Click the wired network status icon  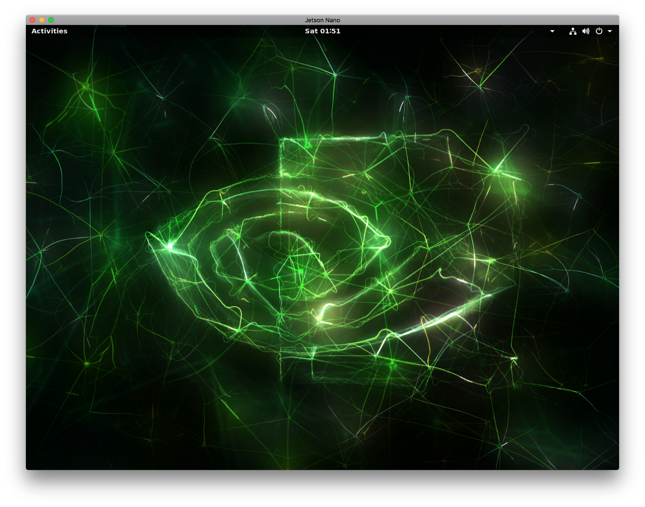point(573,31)
